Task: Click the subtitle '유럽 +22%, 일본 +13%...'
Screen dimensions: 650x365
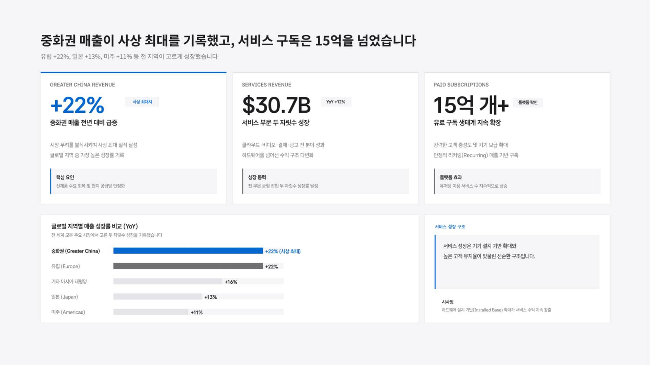Action: click(129, 56)
